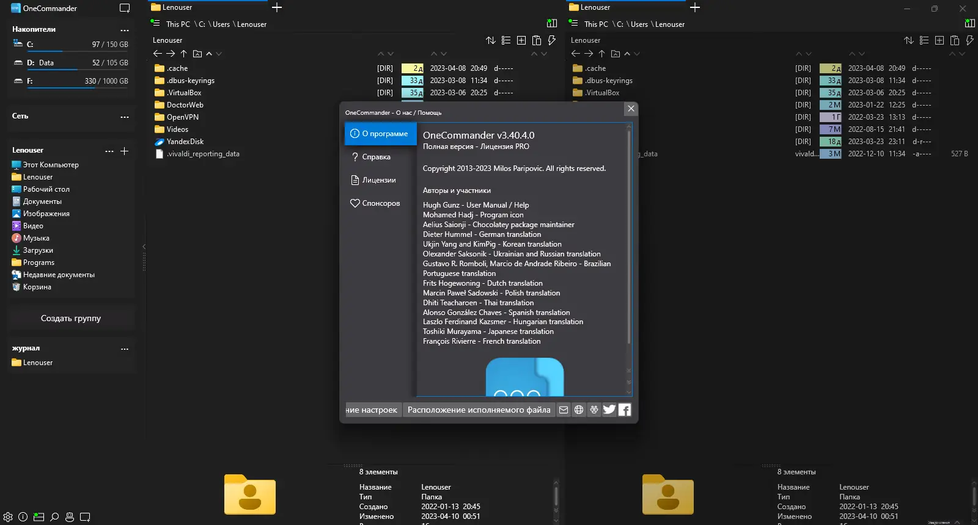This screenshot has height=525, width=978.
Task: Go up one folder in the left pane
Action: [x=183, y=54]
